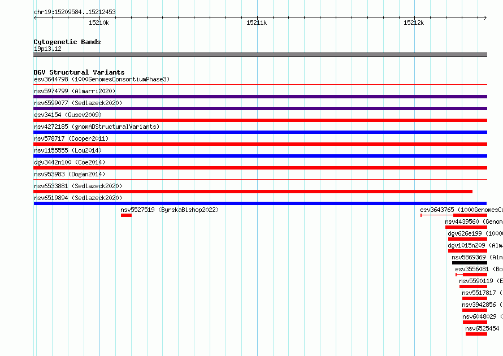
Task: Click the black nsv5869369 variant bar
Action: (469, 263)
